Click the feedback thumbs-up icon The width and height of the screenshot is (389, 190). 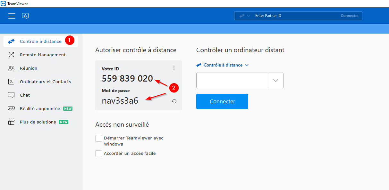coord(25,16)
